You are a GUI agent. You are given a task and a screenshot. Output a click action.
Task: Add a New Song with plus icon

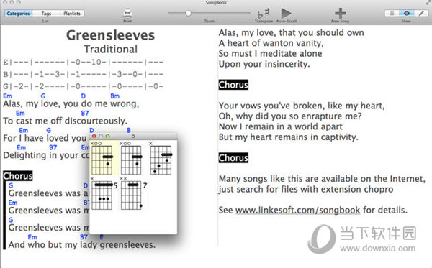tap(341, 13)
